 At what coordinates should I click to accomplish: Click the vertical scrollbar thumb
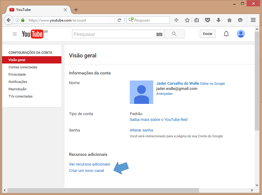257,81
